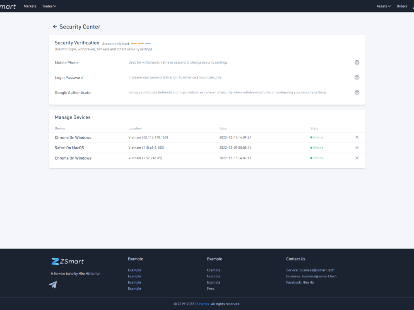
Task: Click the Mobile Phone row label
Action: pyautogui.click(x=67, y=63)
